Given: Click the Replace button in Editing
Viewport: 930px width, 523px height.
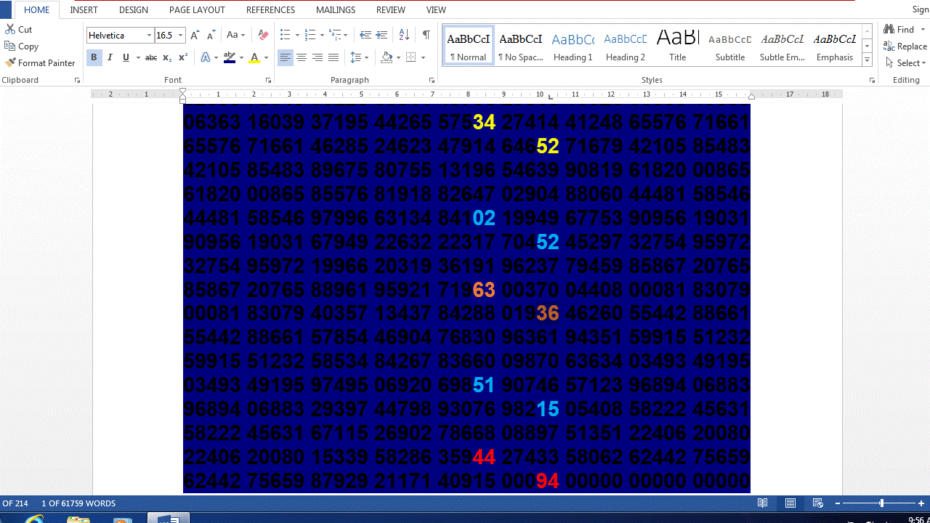Looking at the screenshot, I should [905, 46].
